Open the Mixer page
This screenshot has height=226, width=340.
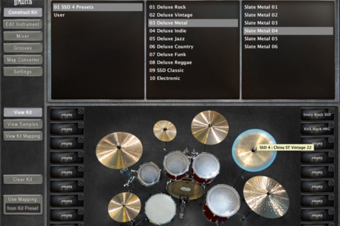23,36
